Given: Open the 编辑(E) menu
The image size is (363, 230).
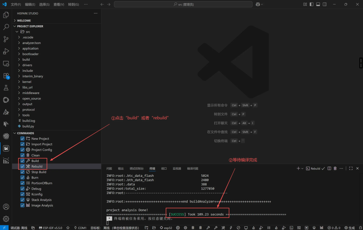Looking at the screenshot, I should pyautogui.click(x=30, y=4).
